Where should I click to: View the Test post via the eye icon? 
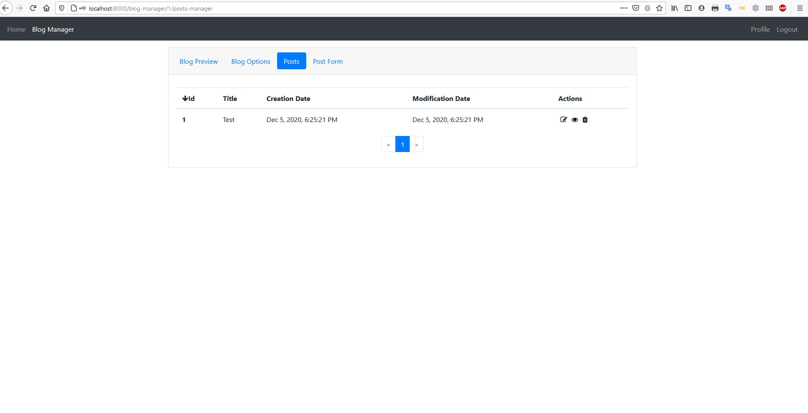coord(574,120)
